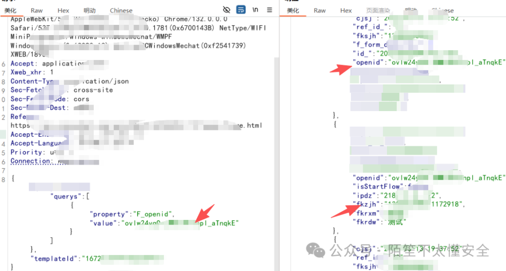Image resolution: width=506 pixels, height=271 pixels.
Task: Click the "fkzjh" line in the response
Action: click(409, 204)
